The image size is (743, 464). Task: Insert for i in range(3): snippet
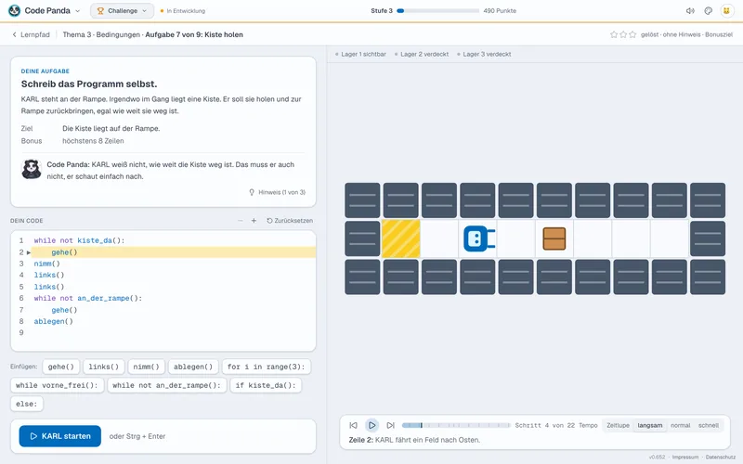point(267,367)
